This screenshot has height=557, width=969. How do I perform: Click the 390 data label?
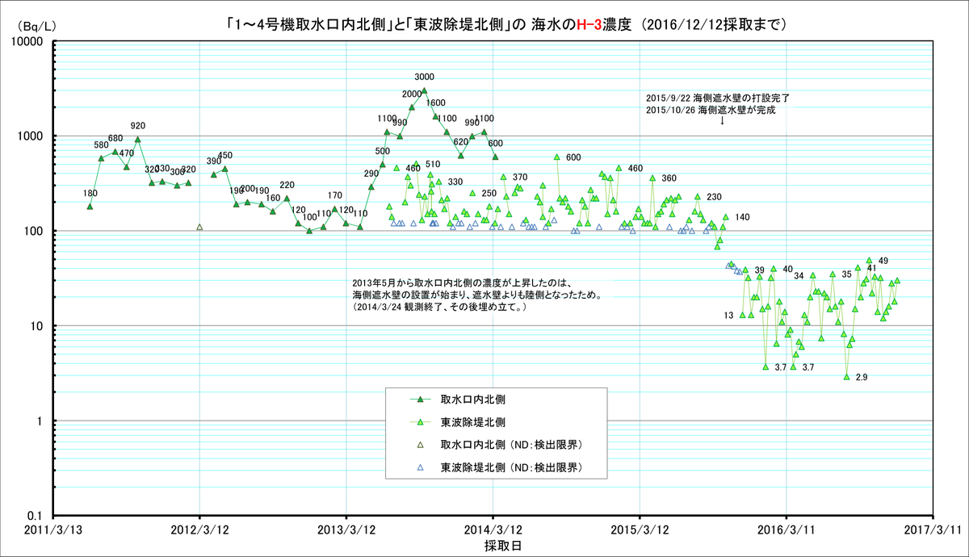coord(214,161)
